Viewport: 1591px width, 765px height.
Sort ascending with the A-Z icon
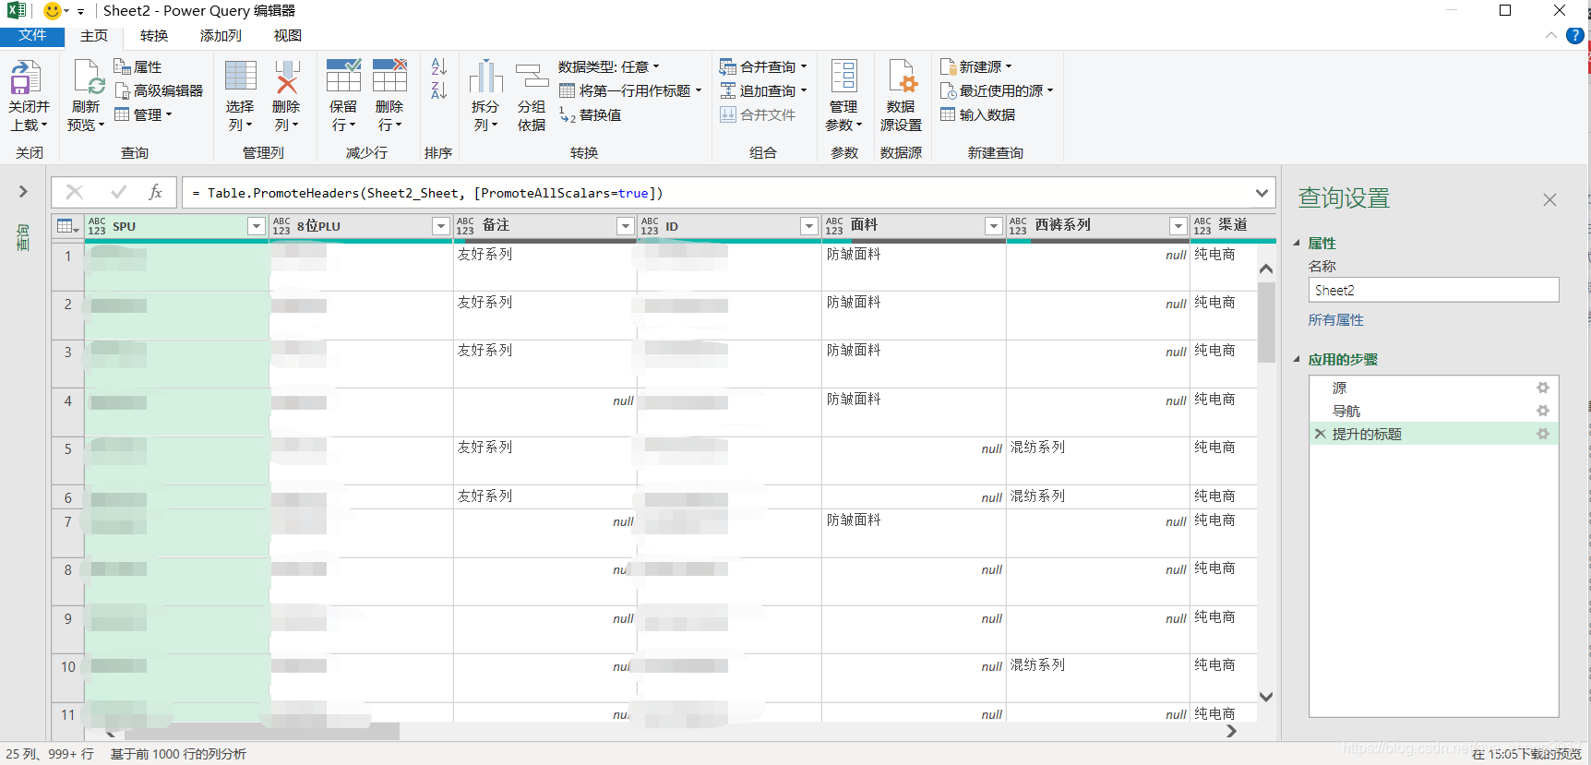click(438, 66)
